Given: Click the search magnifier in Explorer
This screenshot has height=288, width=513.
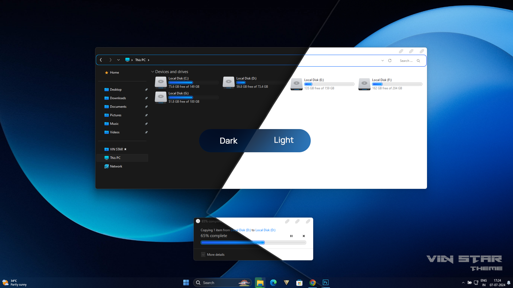Looking at the screenshot, I should pos(418,61).
